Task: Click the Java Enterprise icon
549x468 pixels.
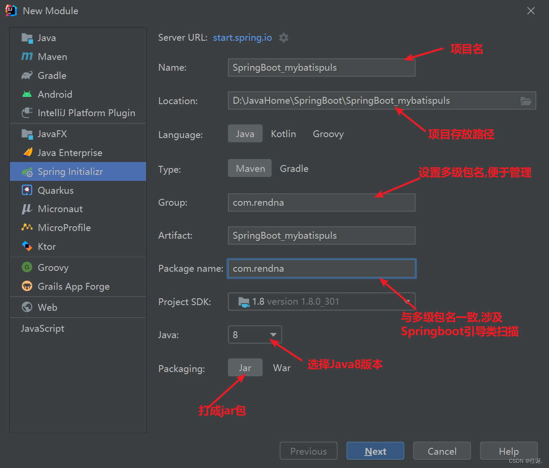Action: click(x=27, y=153)
